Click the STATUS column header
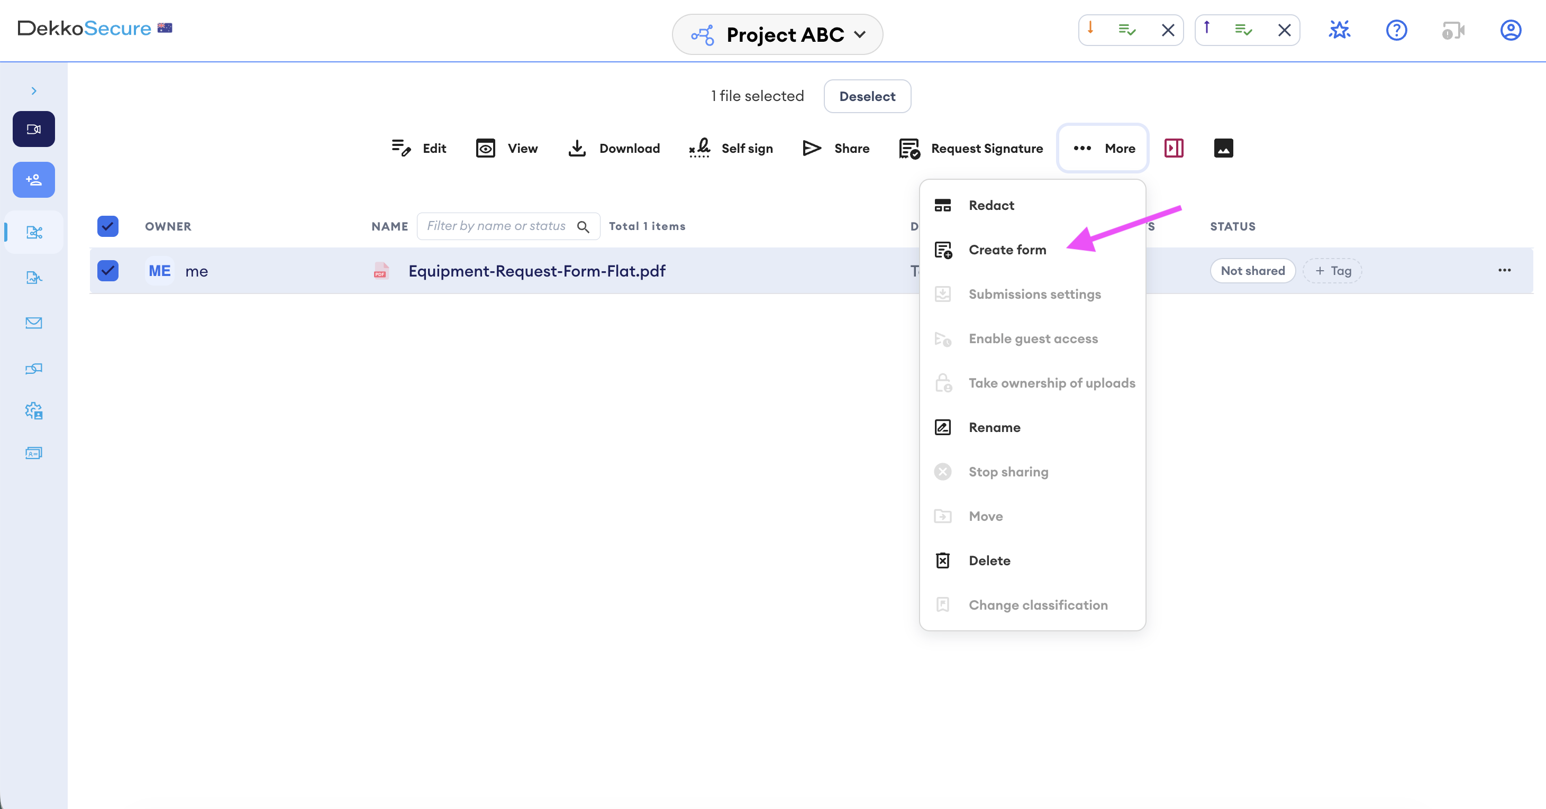Image resolution: width=1546 pixels, height=809 pixels. pos(1232,226)
